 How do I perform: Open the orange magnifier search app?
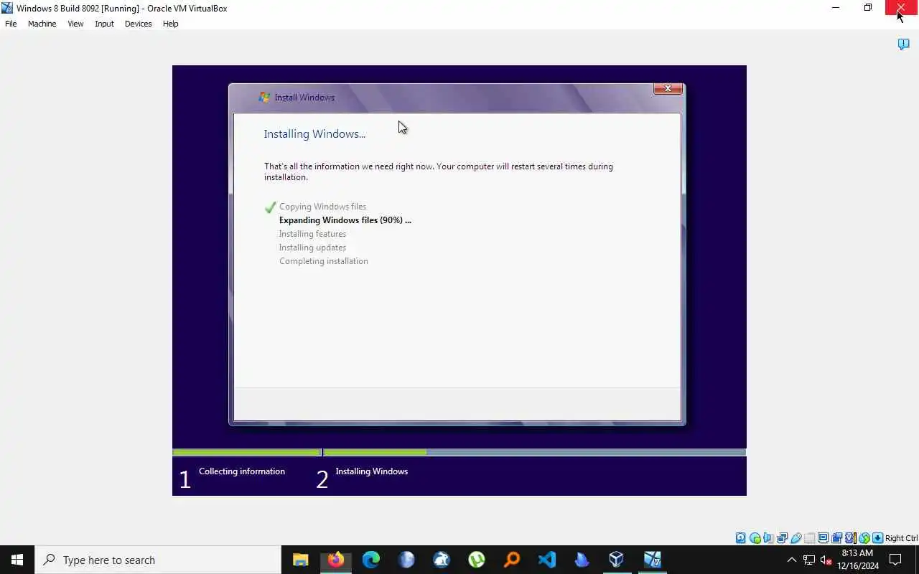(512, 560)
